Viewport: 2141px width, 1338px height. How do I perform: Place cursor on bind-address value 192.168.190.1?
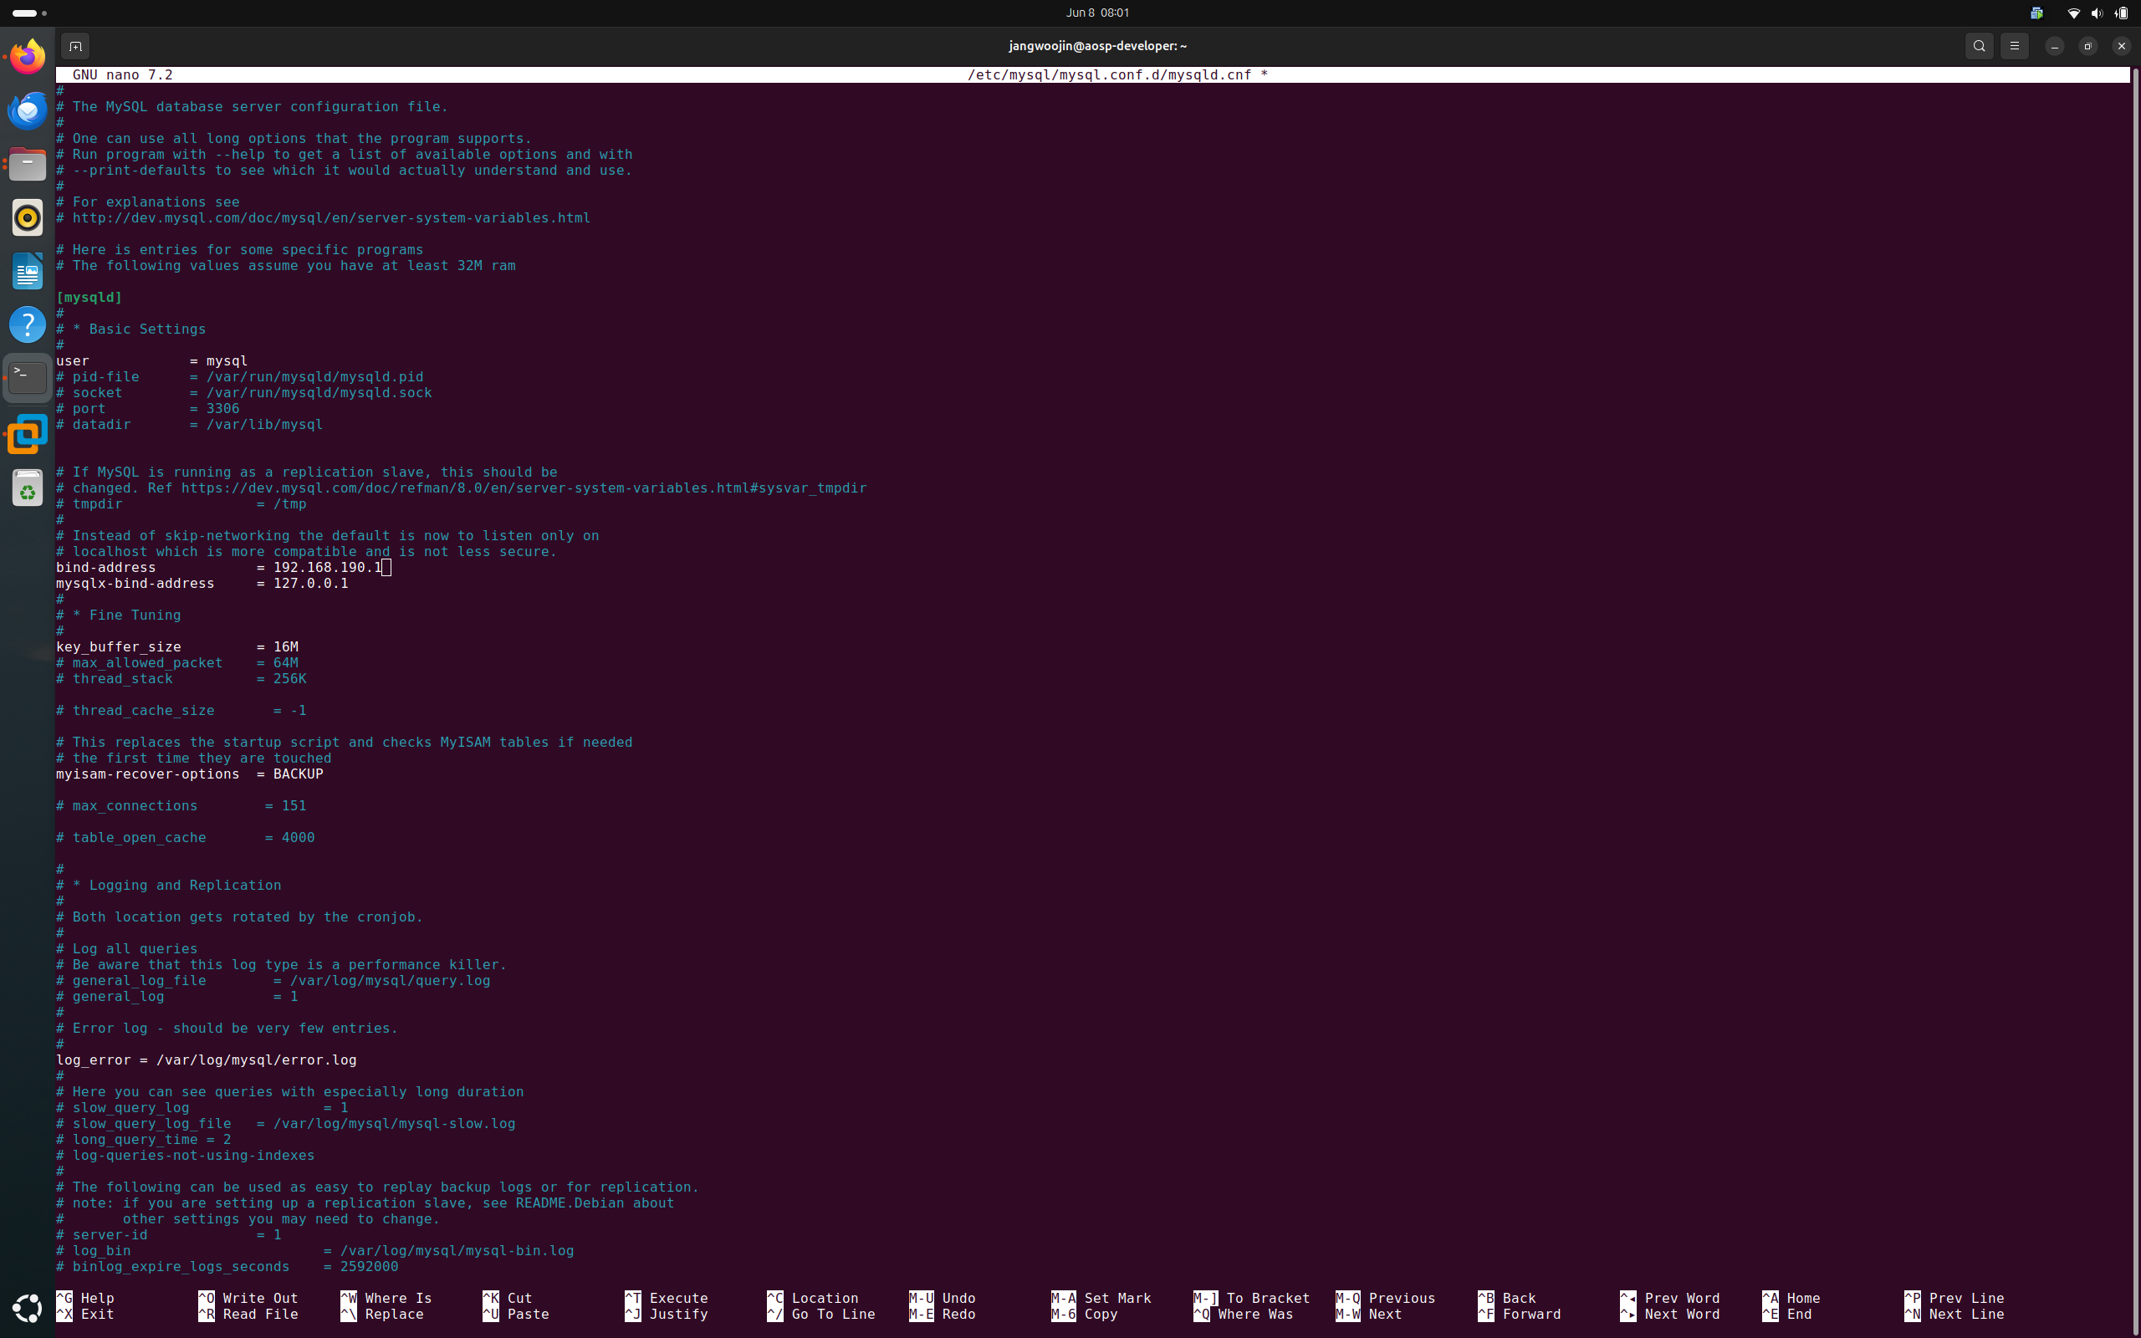pos(327,568)
